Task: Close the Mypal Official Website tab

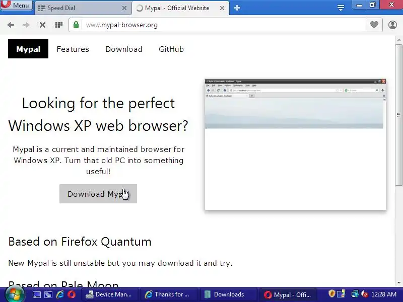Action: tap(222, 8)
